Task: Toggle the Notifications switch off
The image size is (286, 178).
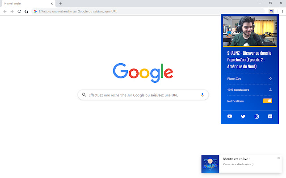Action: (x=268, y=101)
